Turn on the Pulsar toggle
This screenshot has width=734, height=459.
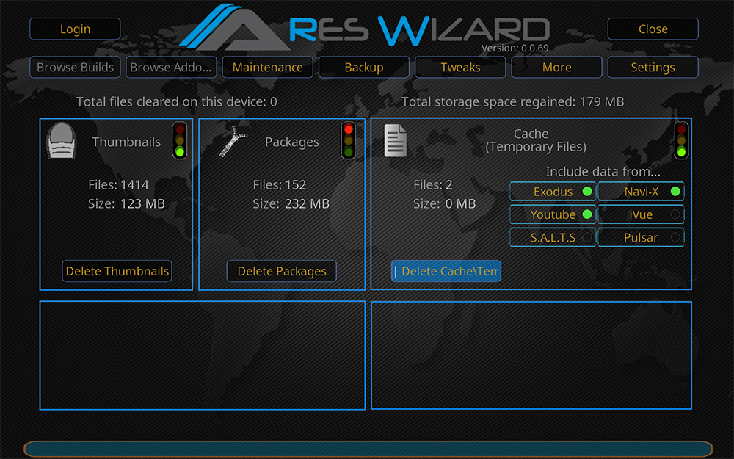tap(641, 237)
